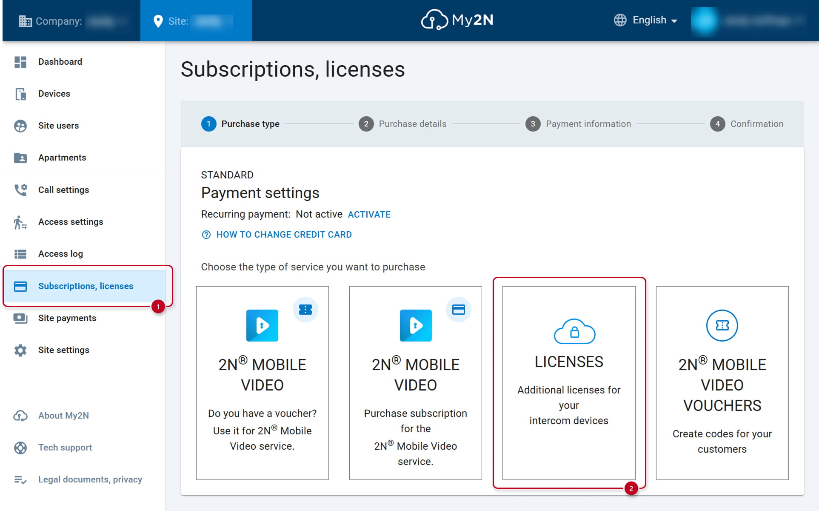Screen dimensions: 819x511
Task: Open About My2N link
Action: (x=63, y=416)
